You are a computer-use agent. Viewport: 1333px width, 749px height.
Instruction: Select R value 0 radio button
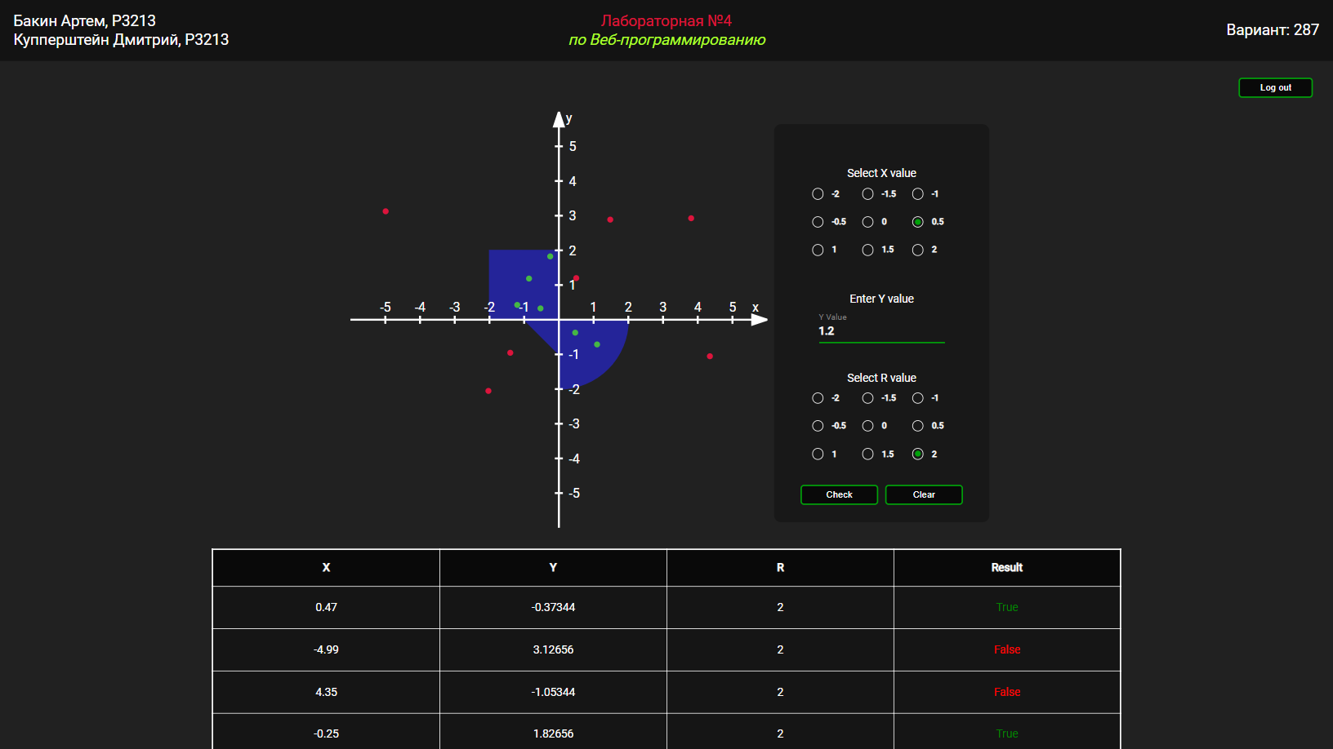tap(867, 426)
